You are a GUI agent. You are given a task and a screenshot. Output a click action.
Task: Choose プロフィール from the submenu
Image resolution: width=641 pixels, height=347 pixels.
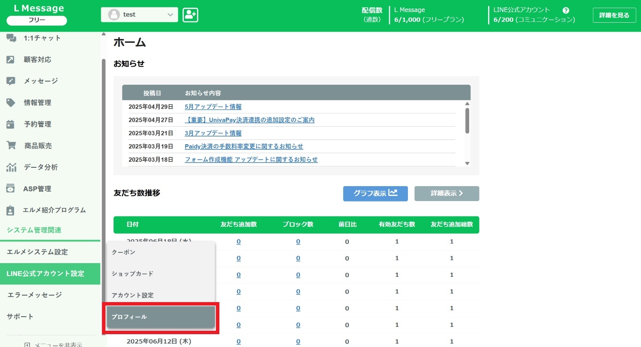161,317
